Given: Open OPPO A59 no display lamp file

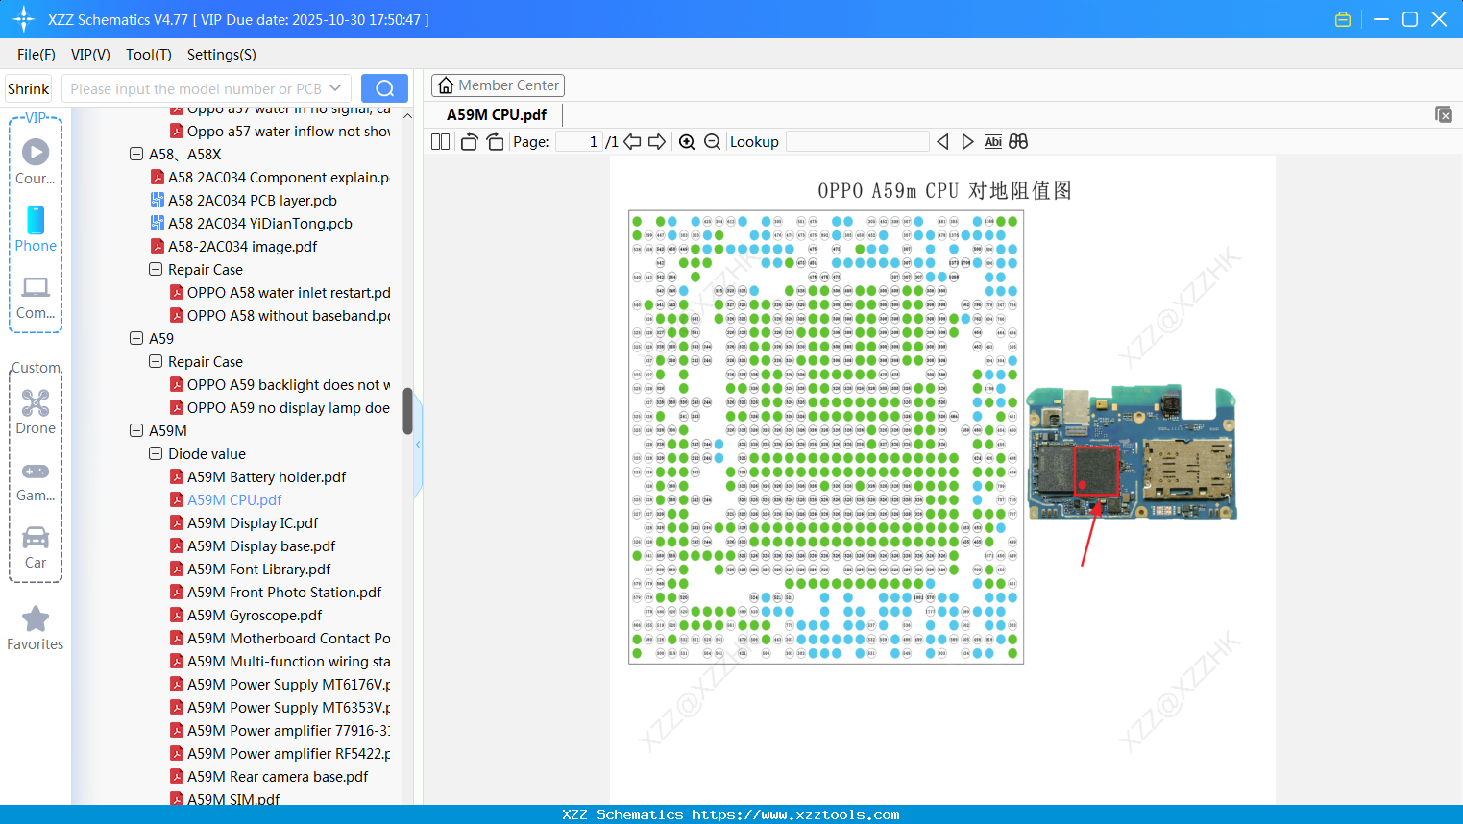Looking at the screenshot, I should [280, 407].
